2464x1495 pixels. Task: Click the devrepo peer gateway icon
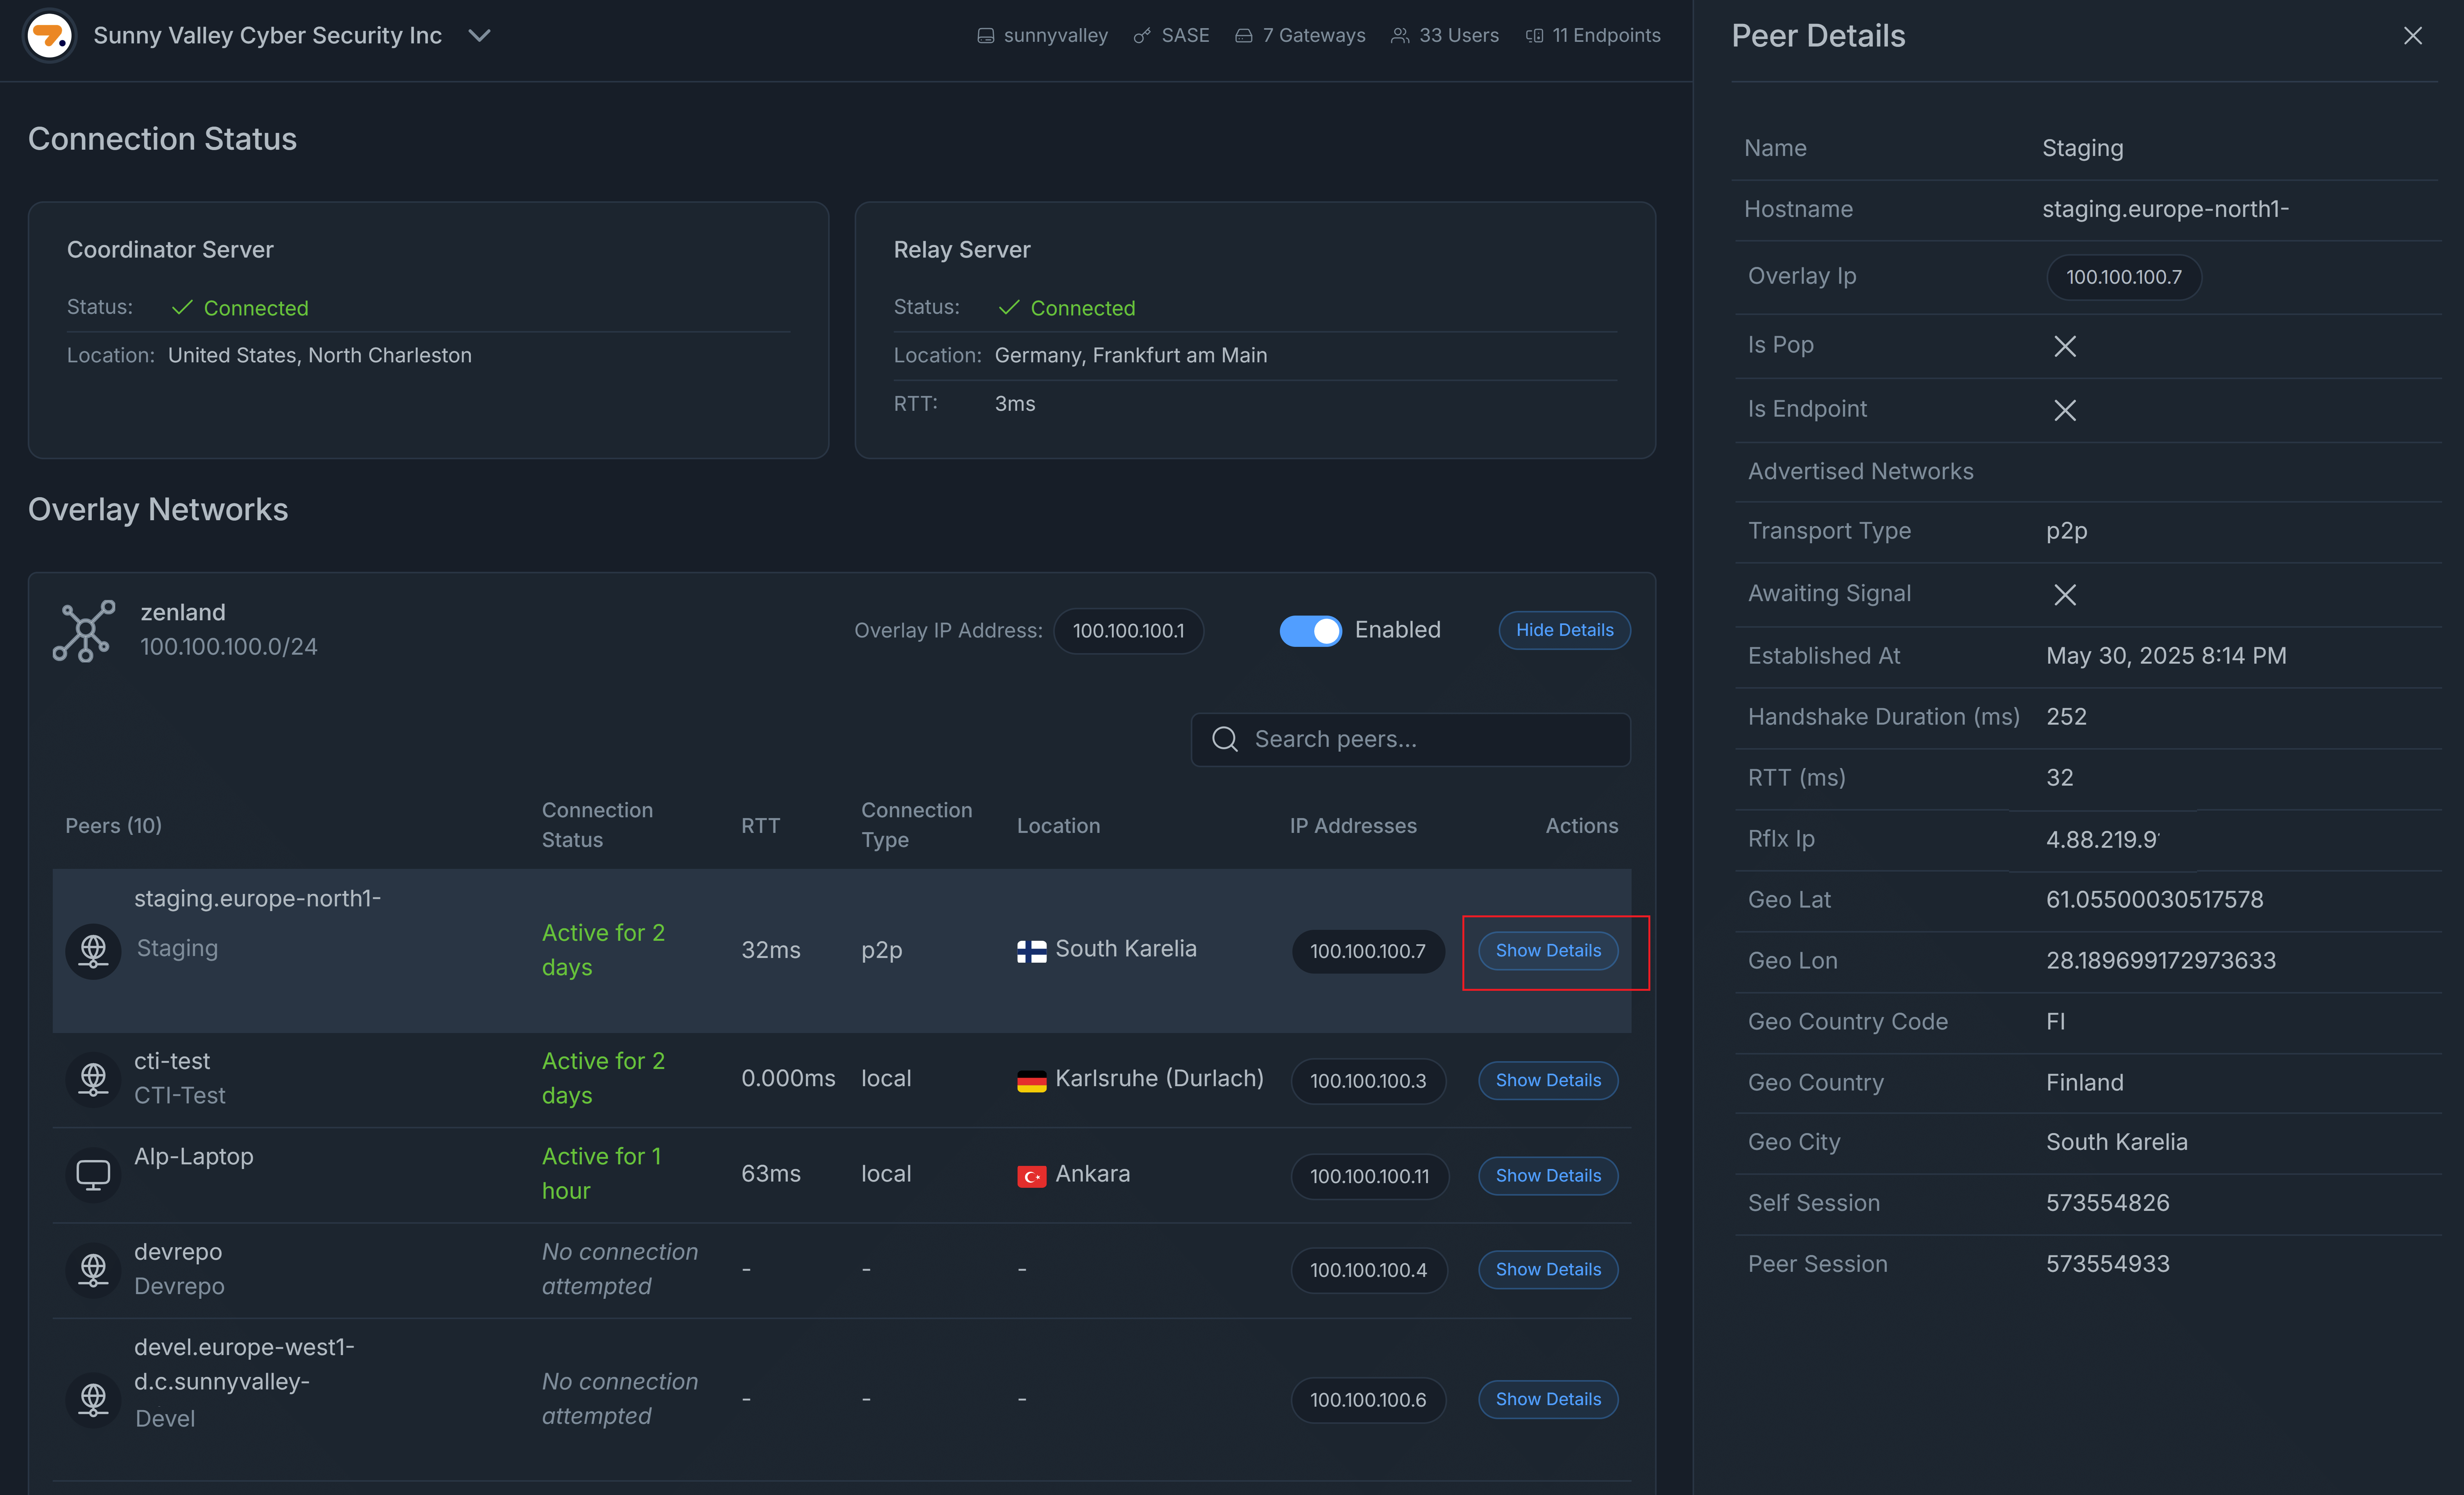pyautogui.click(x=93, y=1270)
